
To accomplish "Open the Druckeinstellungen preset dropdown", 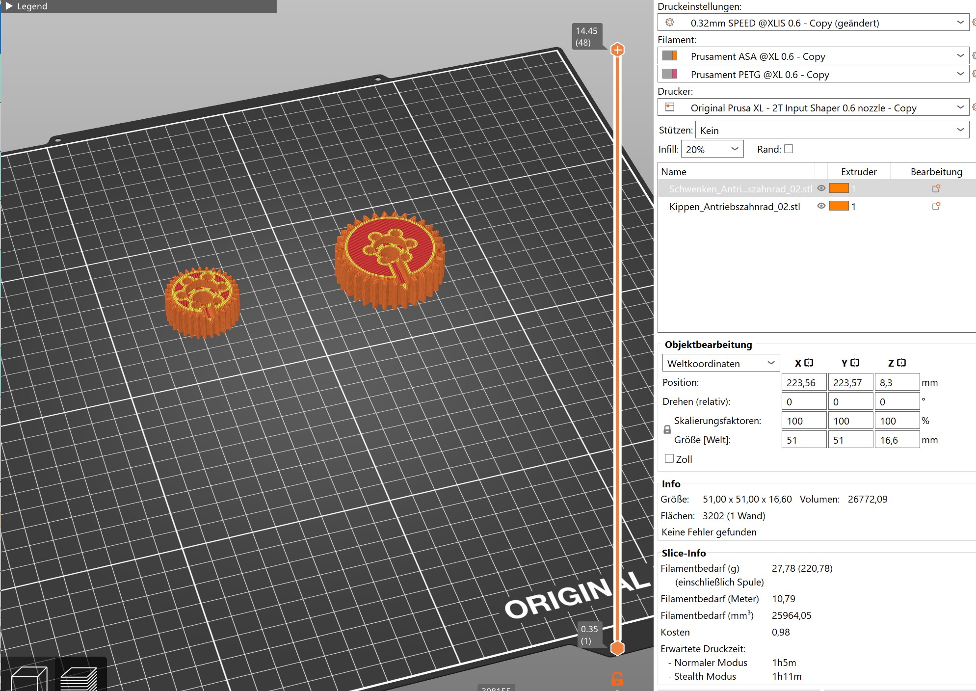I will pos(960,23).
